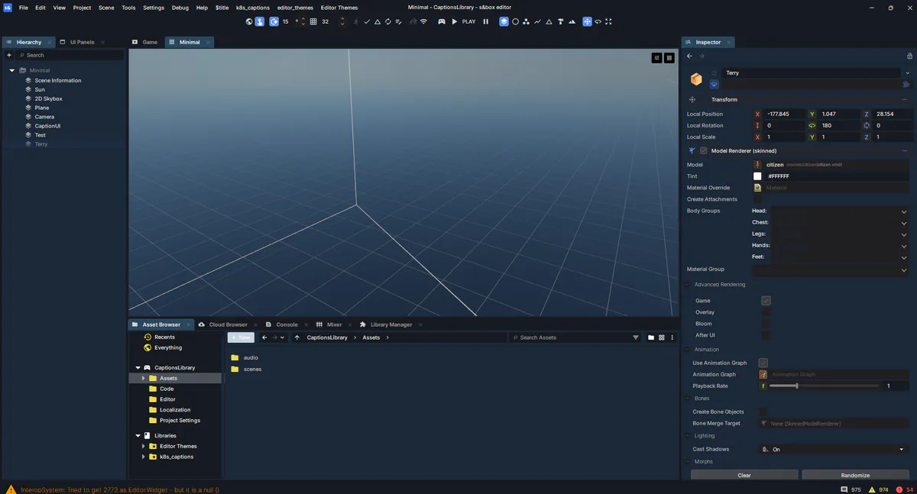This screenshot has height=494, width=917.
Task: Open the Hands body group dropdown
Action: point(839,245)
